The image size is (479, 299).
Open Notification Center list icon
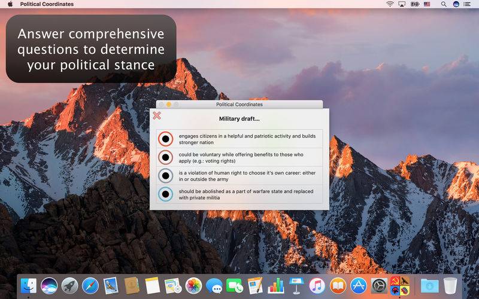tap(467, 4)
